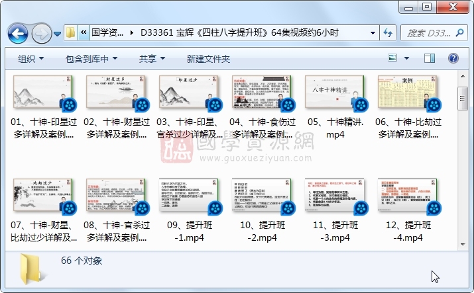
Task: Click file name 08、十神-官杀过多详解及案例
Action: [x=117, y=231]
